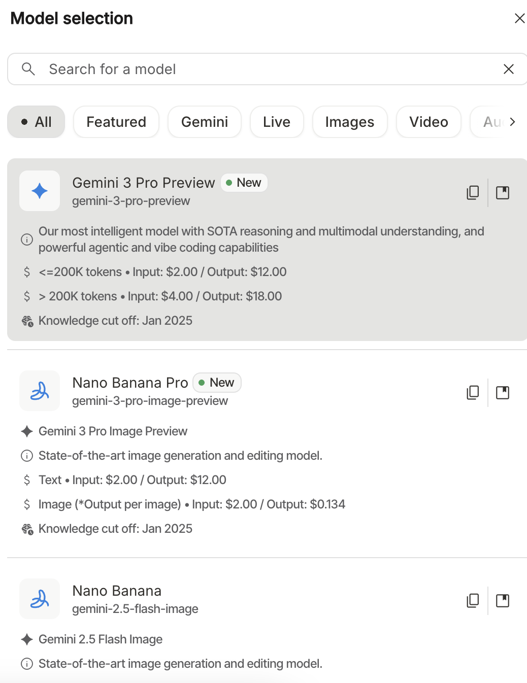Open Nano Banana documentation icon

tap(503, 601)
